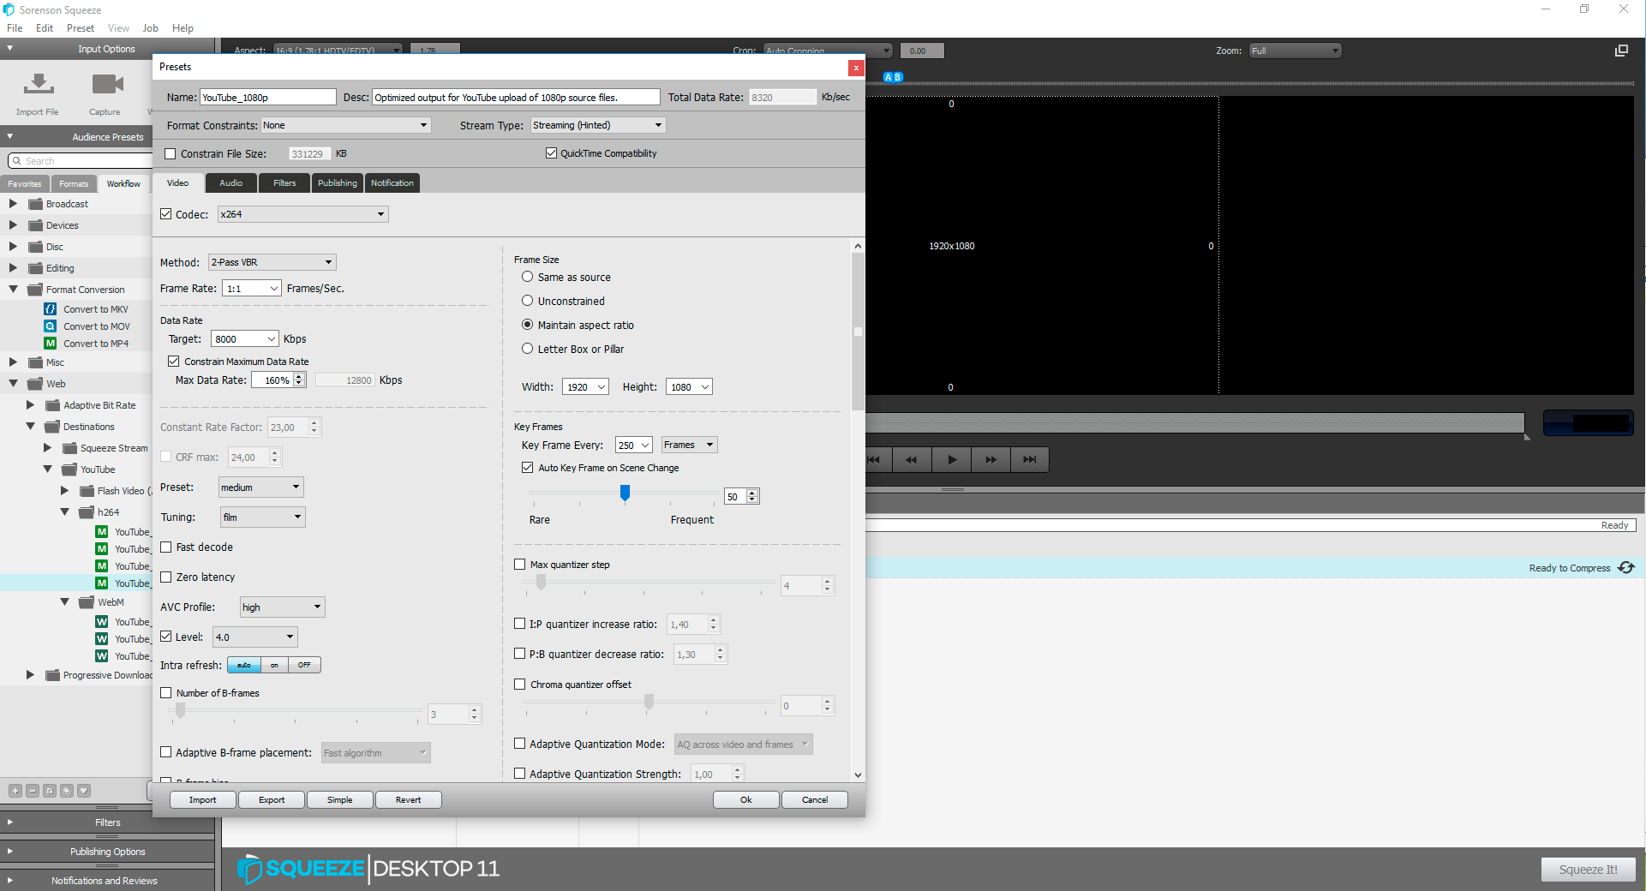Viewport: 1646px width, 891px height.
Task: Click the Ready to Compress refresh icon
Action: (1625, 568)
